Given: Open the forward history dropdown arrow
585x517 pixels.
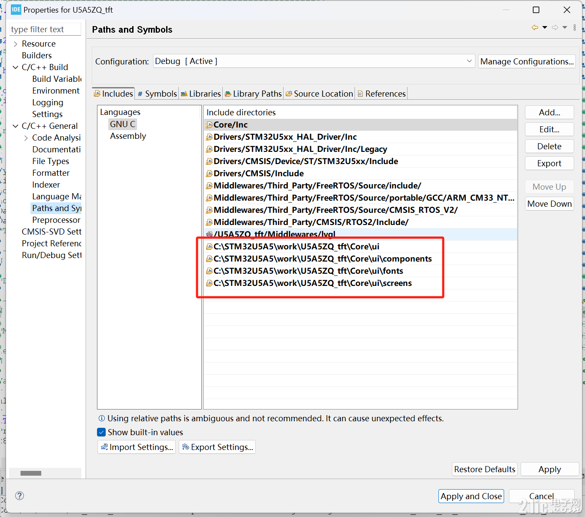Looking at the screenshot, I should coord(565,27).
